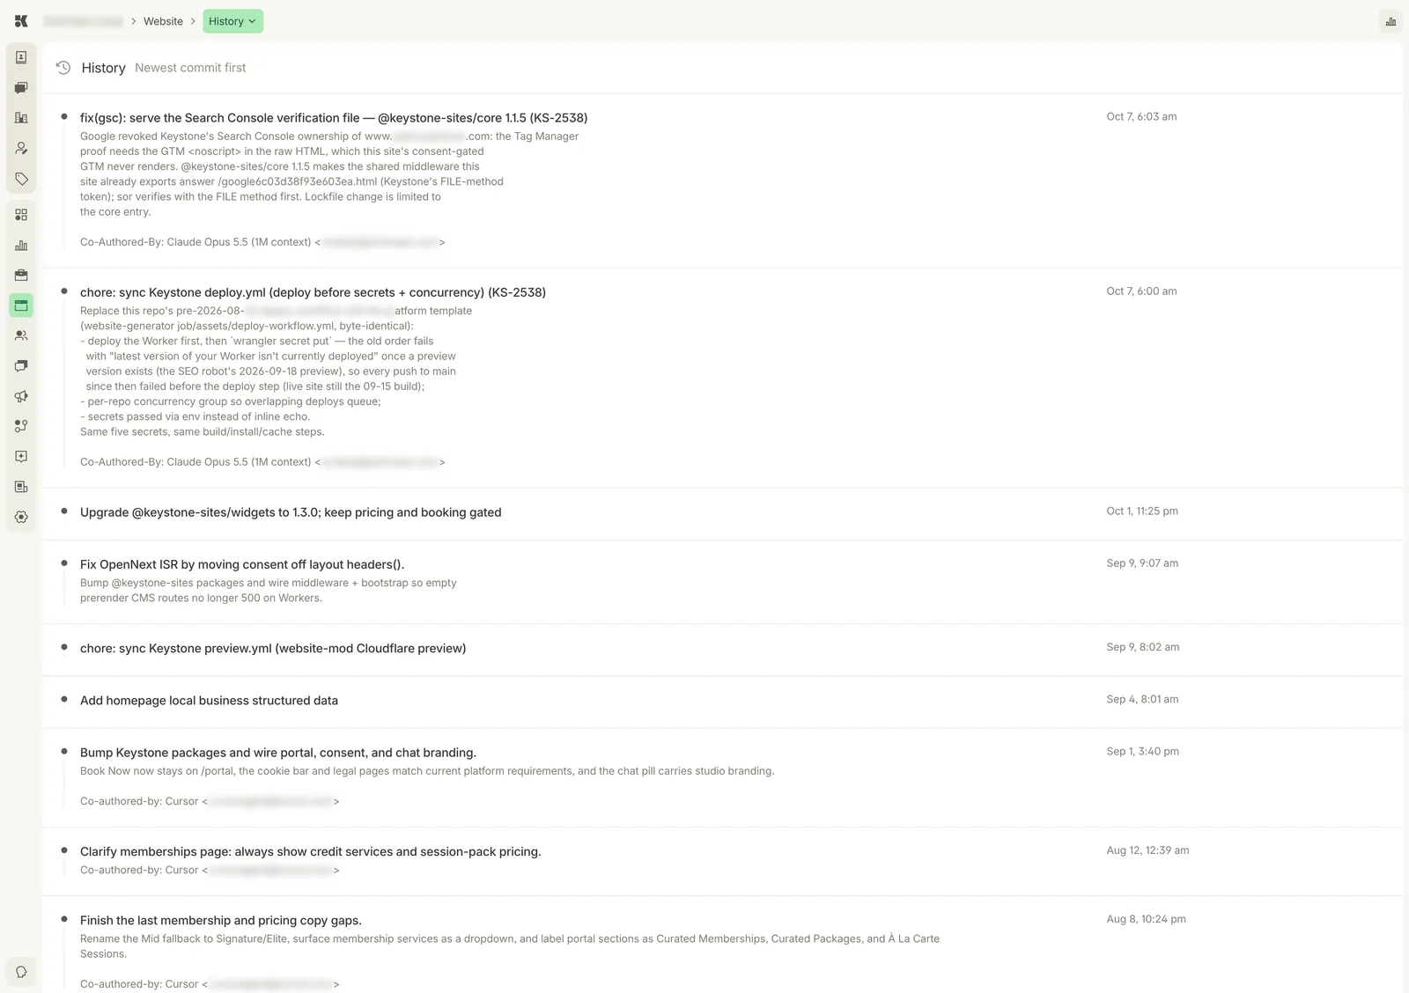Image resolution: width=1409 pixels, height=993 pixels.
Task: Go to the Website breadcrumb
Action: coord(163,21)
